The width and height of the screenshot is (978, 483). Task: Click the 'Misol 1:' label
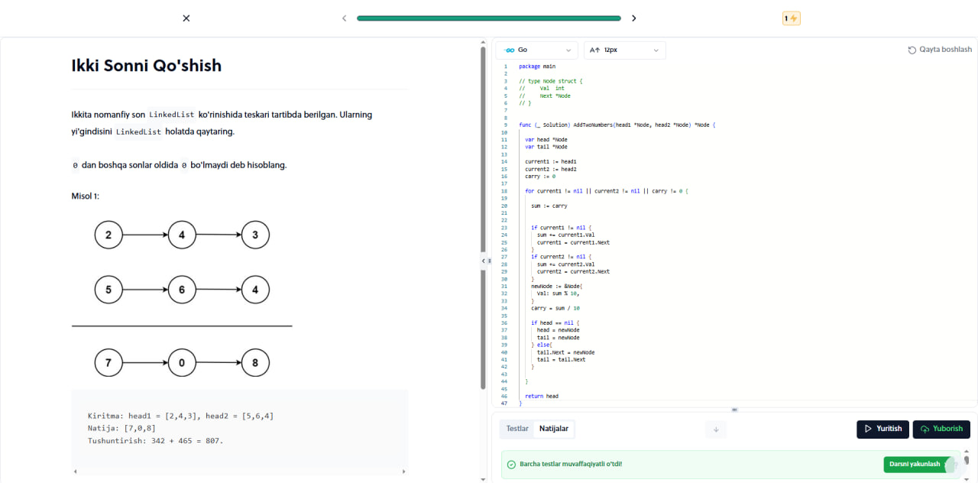86,196
